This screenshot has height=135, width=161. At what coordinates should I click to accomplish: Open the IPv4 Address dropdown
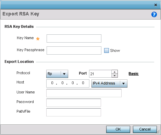point(109,83)
